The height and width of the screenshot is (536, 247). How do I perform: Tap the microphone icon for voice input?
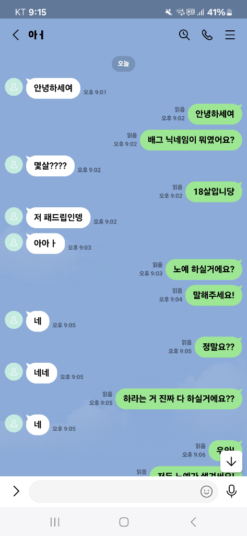232,491
